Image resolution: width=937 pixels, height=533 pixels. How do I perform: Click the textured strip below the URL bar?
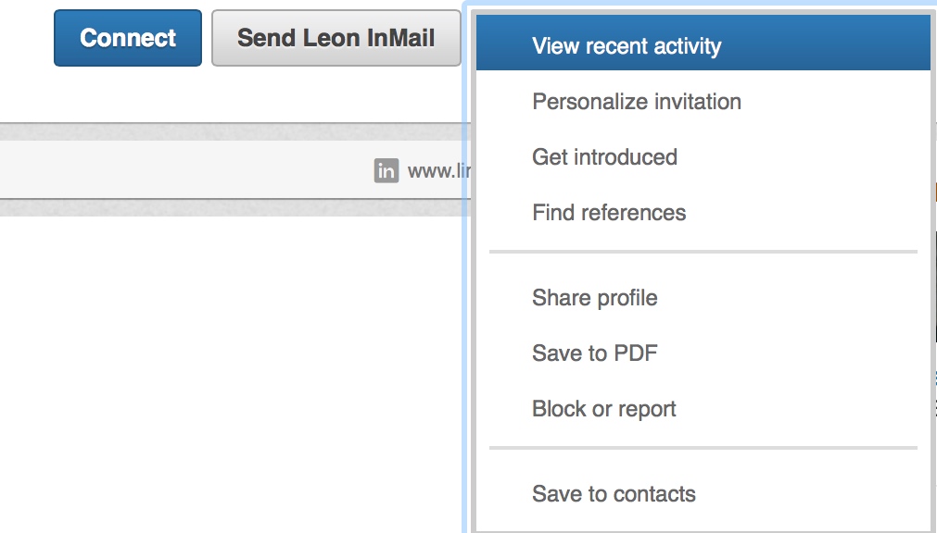coord(233,207)
